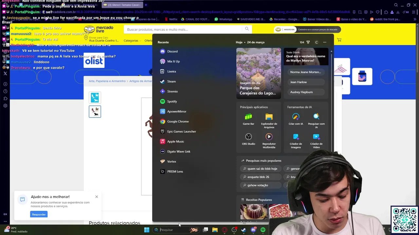The image size is (419, 235).
Task: Launch Apple Music from the Recente list
Action: pyautogui.click(x=172, y=141)
